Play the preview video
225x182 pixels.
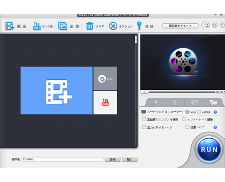coord(156,102)
